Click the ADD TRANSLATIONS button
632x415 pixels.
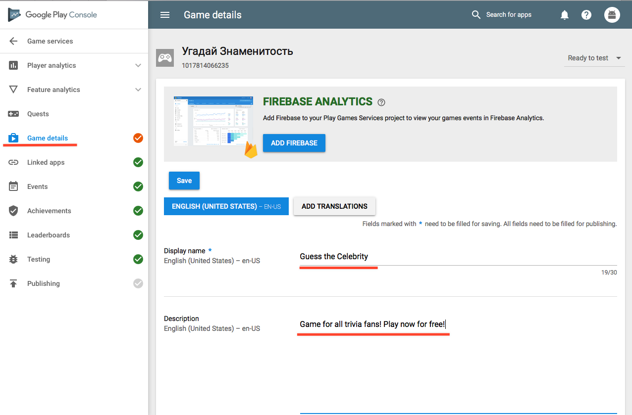pos(334,206)
